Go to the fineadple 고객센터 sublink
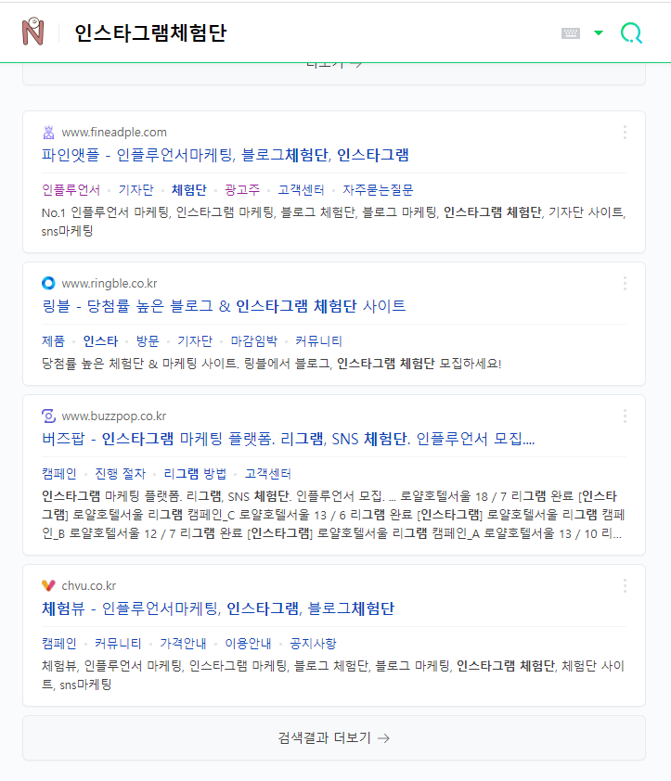671x781 pixels. [301, 190]
